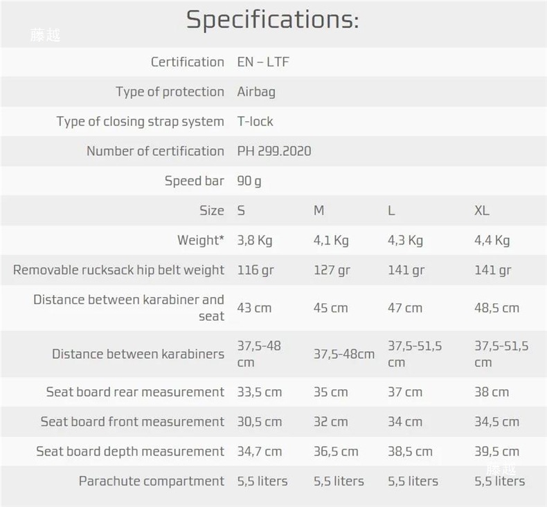The image size is (547, 507).
Task: Click the 3,8 Kg weight value
Action: tap(255, 240)
